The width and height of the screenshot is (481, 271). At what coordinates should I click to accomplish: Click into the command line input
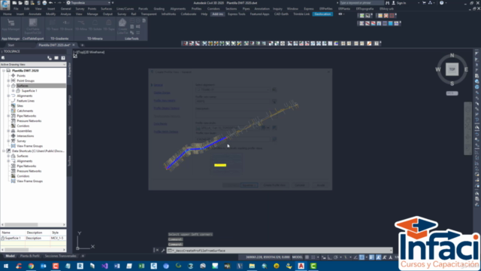point(279,251)
